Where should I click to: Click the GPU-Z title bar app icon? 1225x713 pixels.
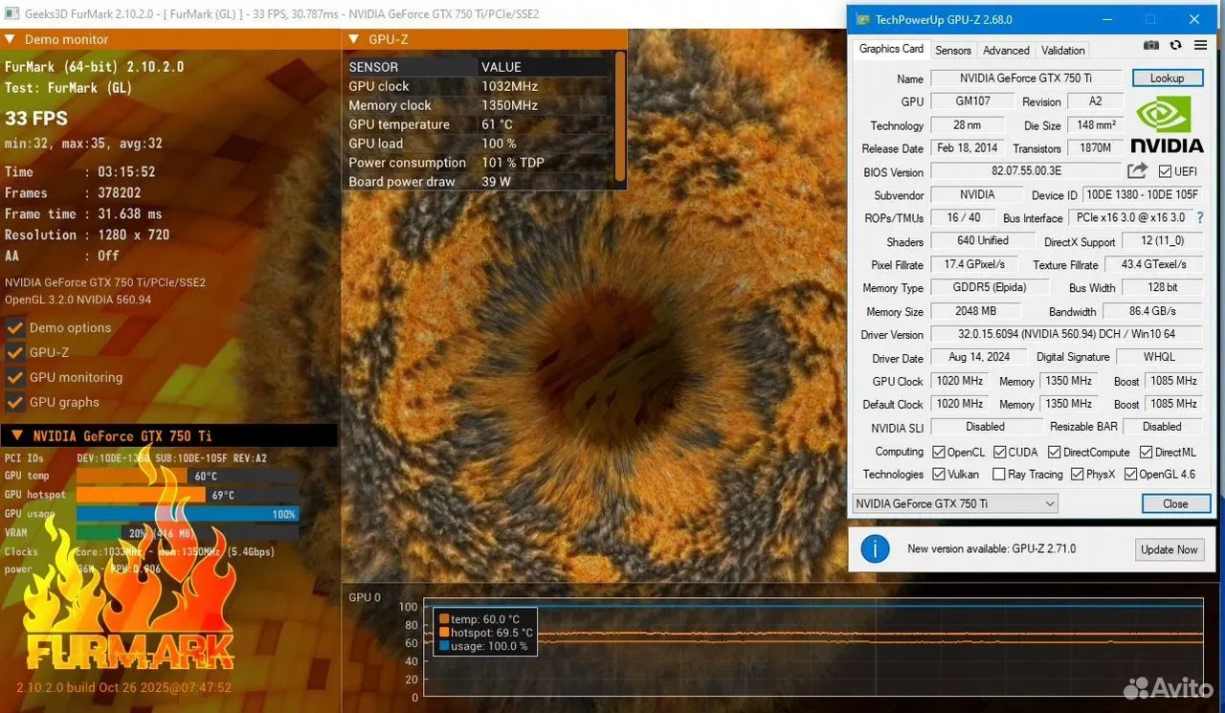pyautogui.click(x=862, y=19)
